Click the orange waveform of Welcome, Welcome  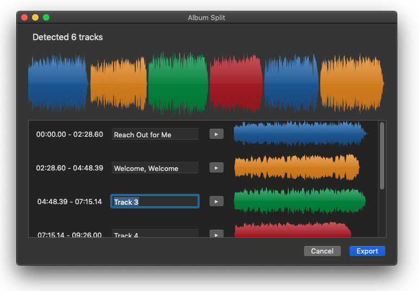(297, 167)
